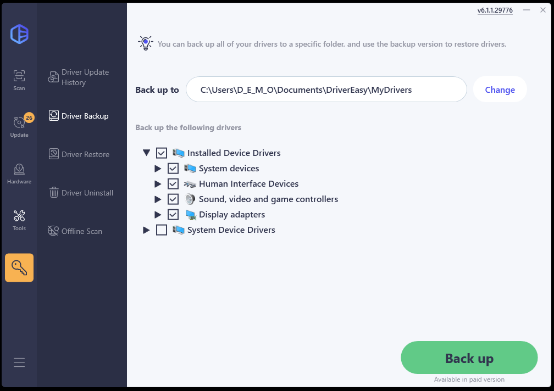
Task: Close the Driver Easy window
Action: pyautogui.click(x=543, y=10)
